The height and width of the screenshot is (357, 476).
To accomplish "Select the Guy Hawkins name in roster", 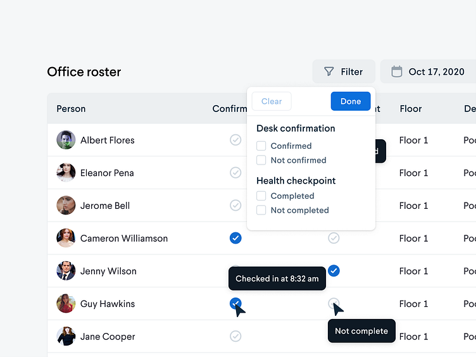I will pos(108,304).
